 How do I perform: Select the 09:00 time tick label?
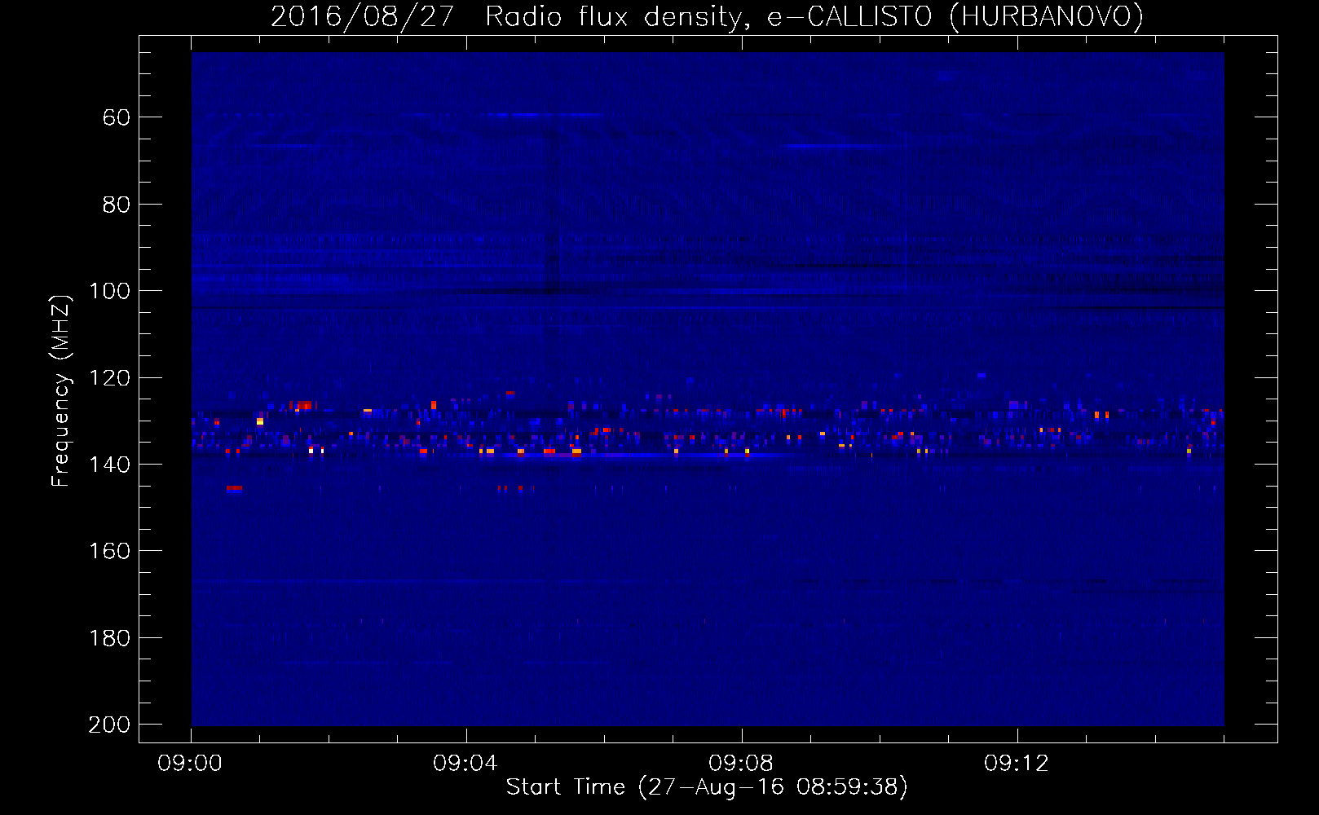[190, 764]
